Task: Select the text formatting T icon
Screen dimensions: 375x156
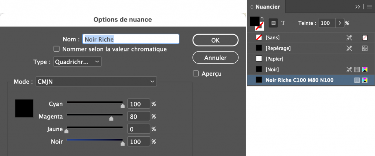Action: click(x=283, y=23)
